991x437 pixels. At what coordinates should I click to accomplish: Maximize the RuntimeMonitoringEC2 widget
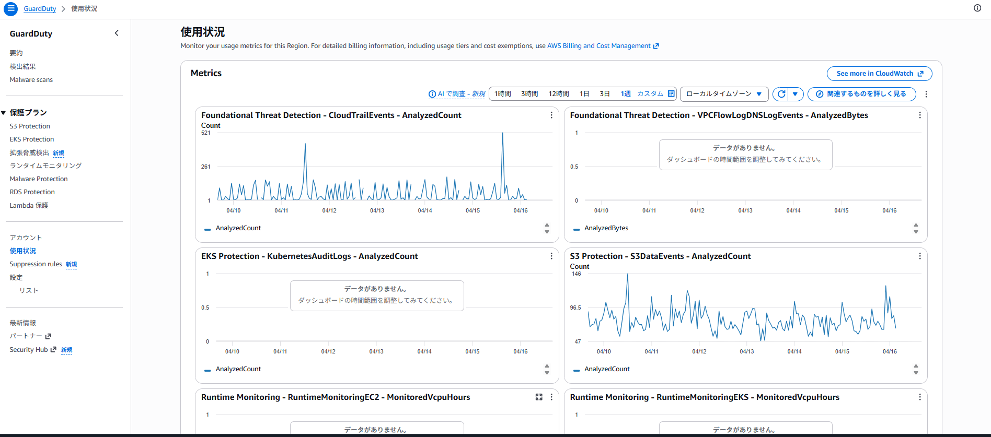click(539, 397)
